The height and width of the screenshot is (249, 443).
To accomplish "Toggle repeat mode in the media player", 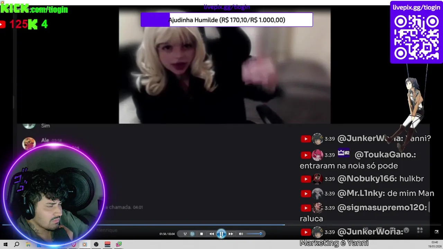I will coord(192,234).
